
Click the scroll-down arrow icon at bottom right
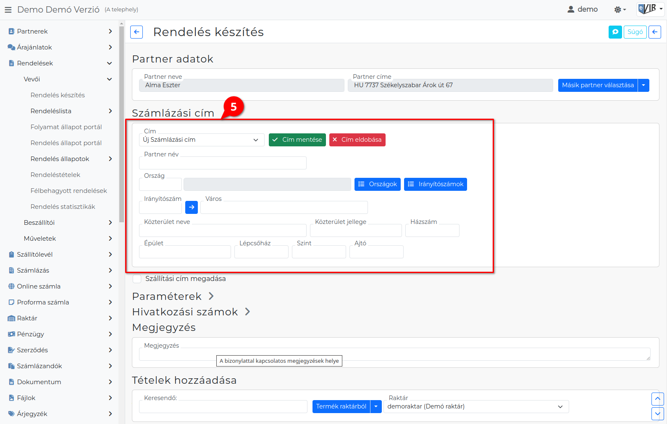[x=657, y=414]
